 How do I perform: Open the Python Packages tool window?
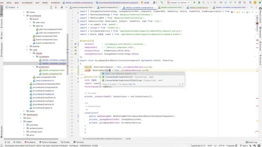(x=48, y=142)
